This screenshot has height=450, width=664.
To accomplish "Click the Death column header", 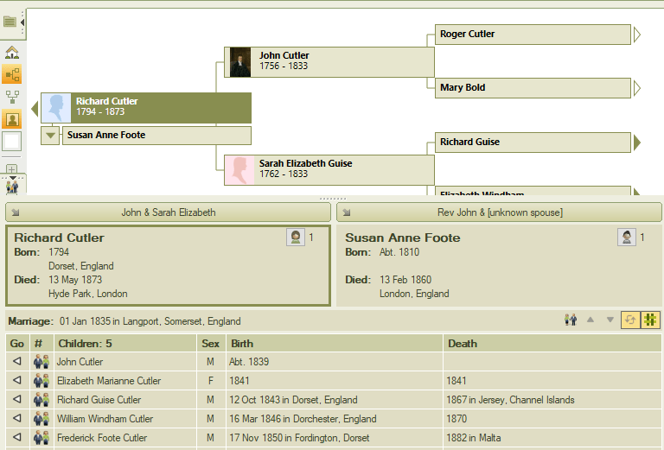I will point(552,344).
